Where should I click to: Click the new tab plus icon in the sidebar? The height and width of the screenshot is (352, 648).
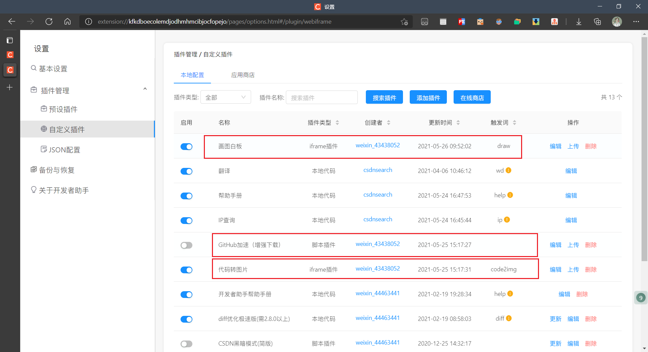click(x=10, y=87)
